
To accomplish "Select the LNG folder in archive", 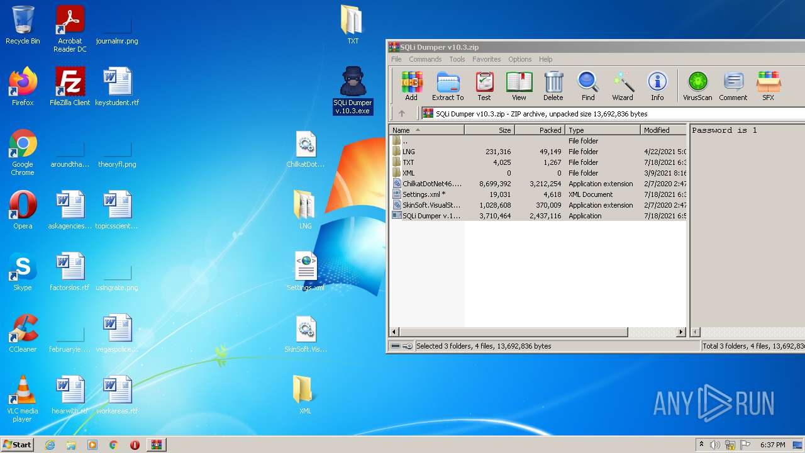I will [x=538, y=152].
